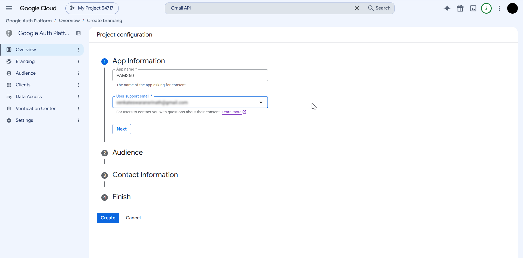Click the gift free trial icon
523x258 pixels.
point(460,8)
